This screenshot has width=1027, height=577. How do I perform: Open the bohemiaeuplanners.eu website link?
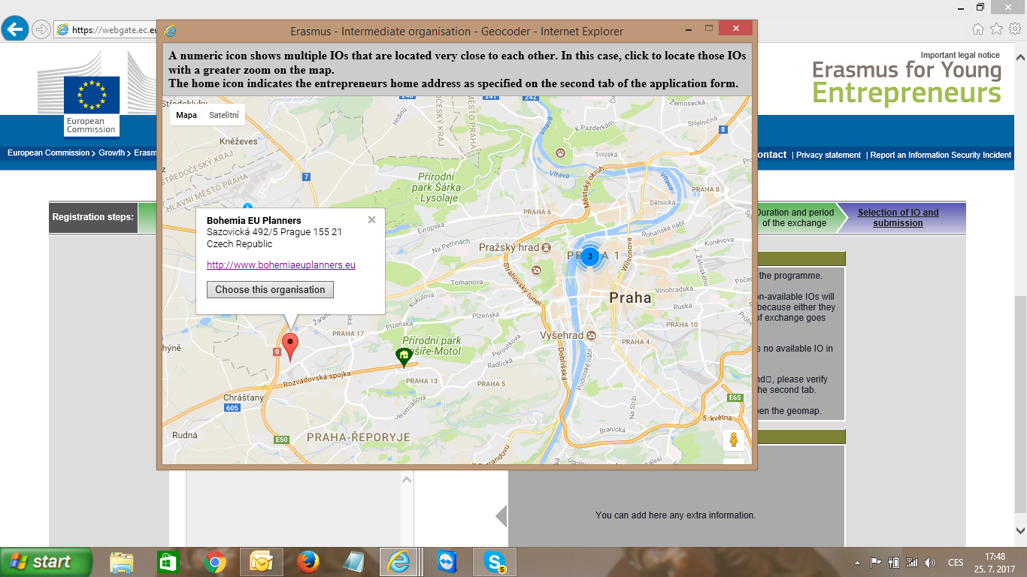[281, 264]
